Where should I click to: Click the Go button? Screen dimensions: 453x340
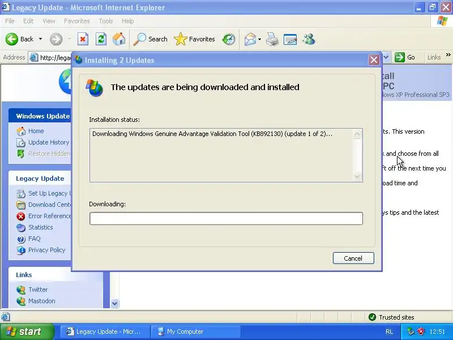point(405,57)
